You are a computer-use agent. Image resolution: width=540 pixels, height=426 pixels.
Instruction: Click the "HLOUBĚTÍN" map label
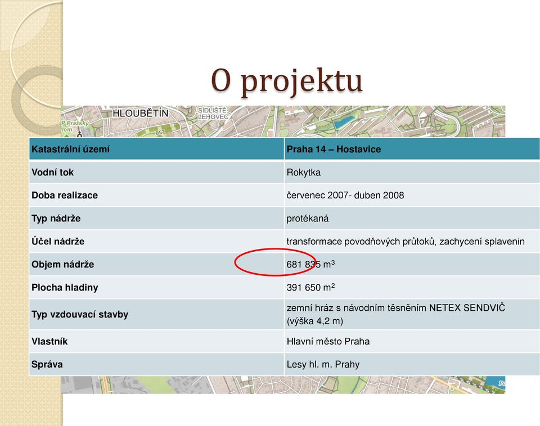pyautogui.click(x=141, y=113)
